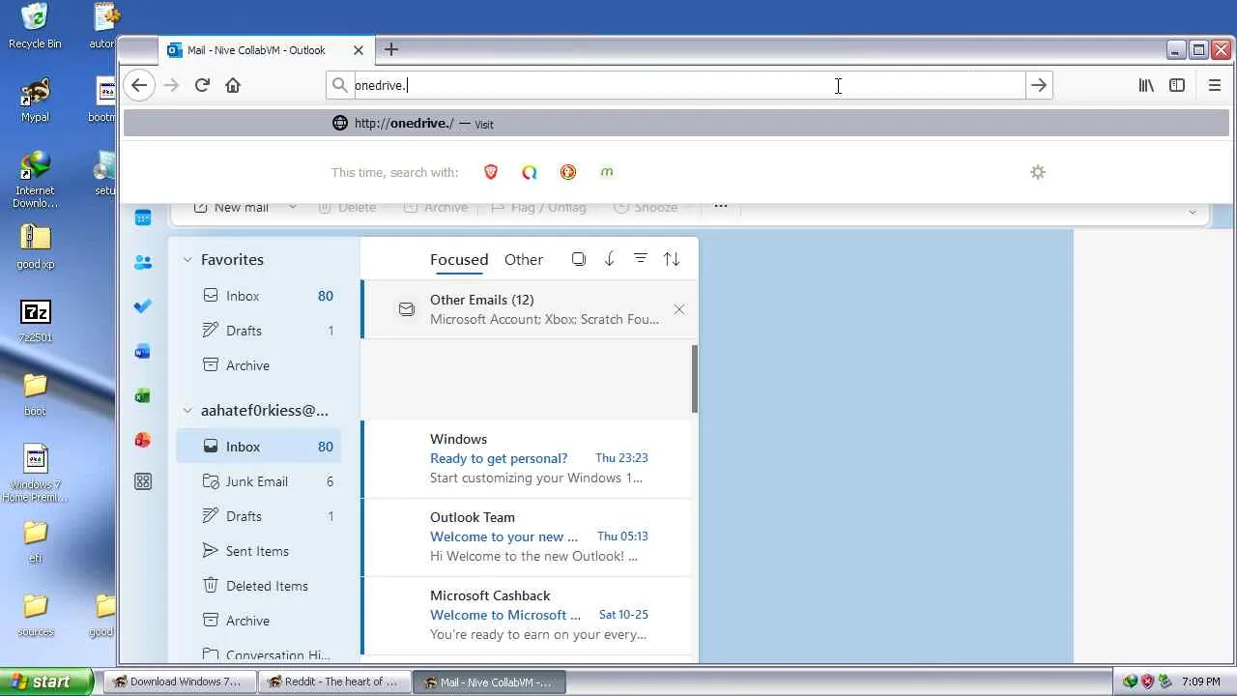Screen dimensions: 1237x696
Task: Open the message filter icon
Action: [x=640, y=259]
